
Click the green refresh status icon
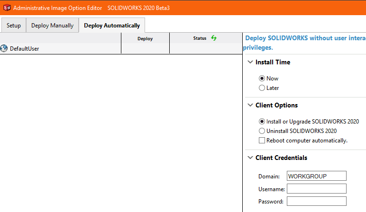214,38
